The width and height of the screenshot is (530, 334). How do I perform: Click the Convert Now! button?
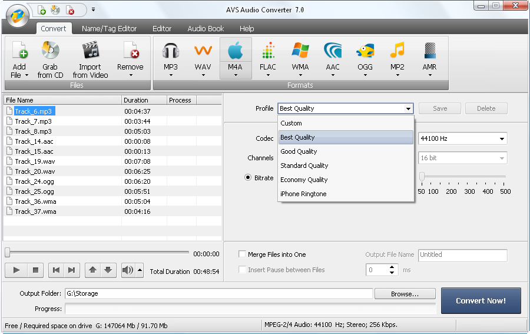coord(481,300)
